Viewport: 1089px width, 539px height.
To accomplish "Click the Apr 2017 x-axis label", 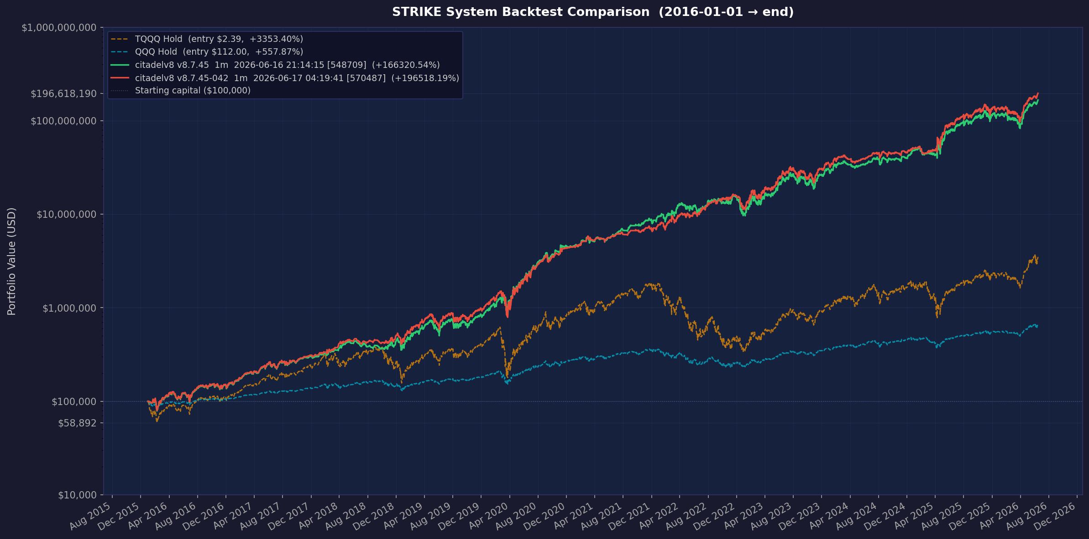I will (x=232, y=516).
